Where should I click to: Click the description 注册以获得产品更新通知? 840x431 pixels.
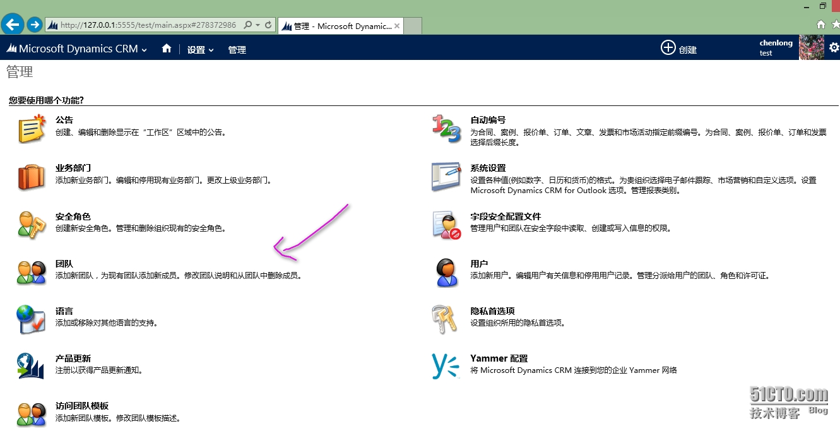tap(99, 370)
